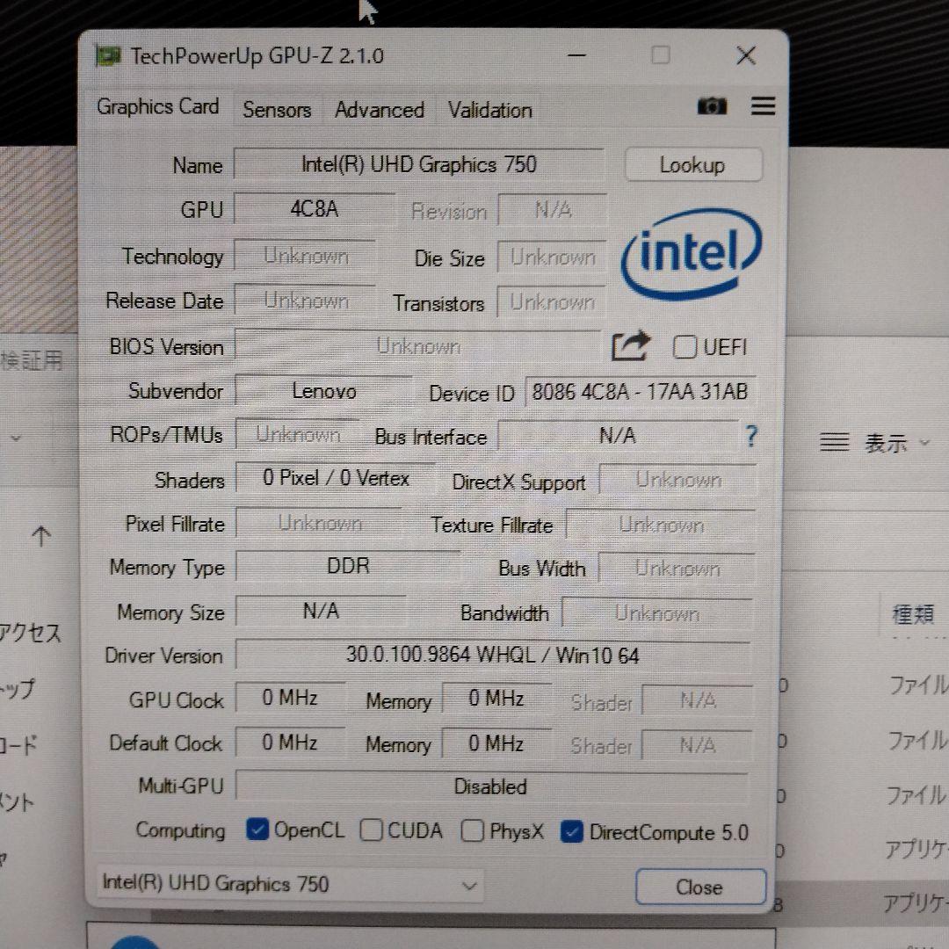
Task: Click the share icon next to BIOS Version
Action: (x=631, y=347)
